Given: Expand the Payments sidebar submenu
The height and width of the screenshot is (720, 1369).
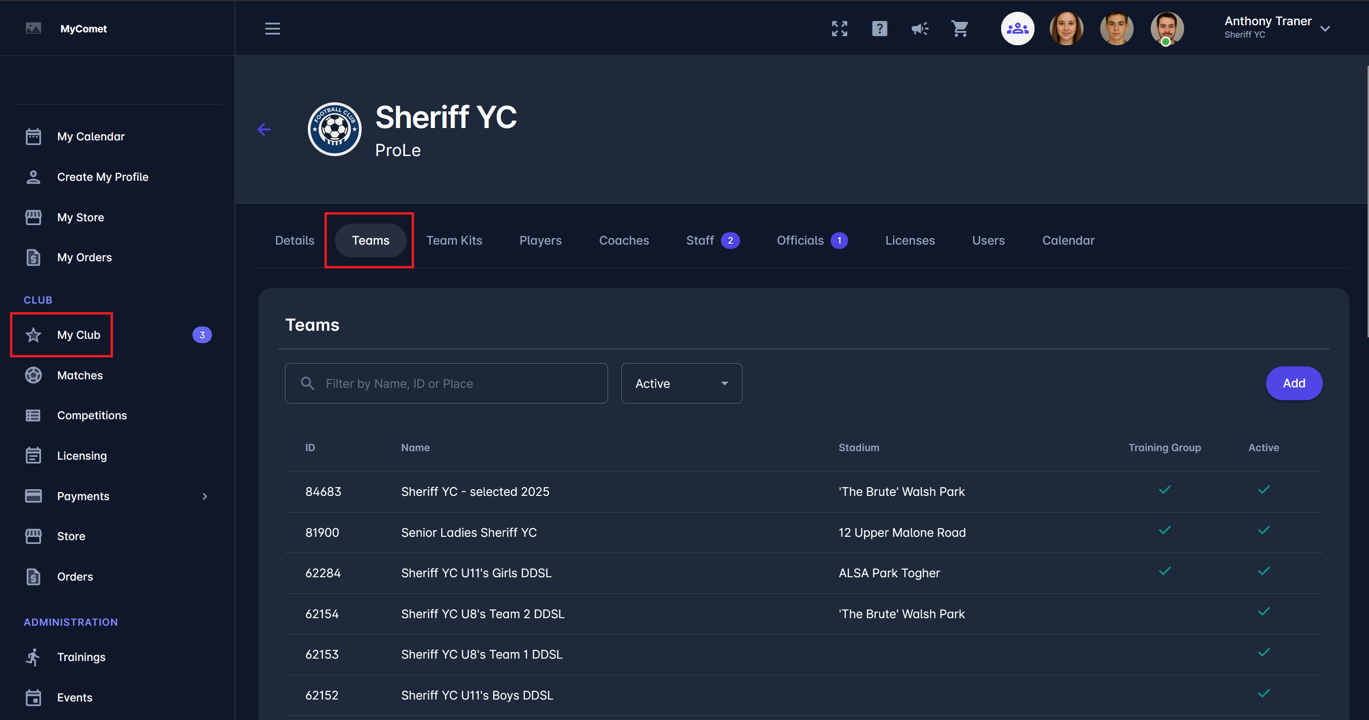Looking at the screenshot, I should (204, 496).
